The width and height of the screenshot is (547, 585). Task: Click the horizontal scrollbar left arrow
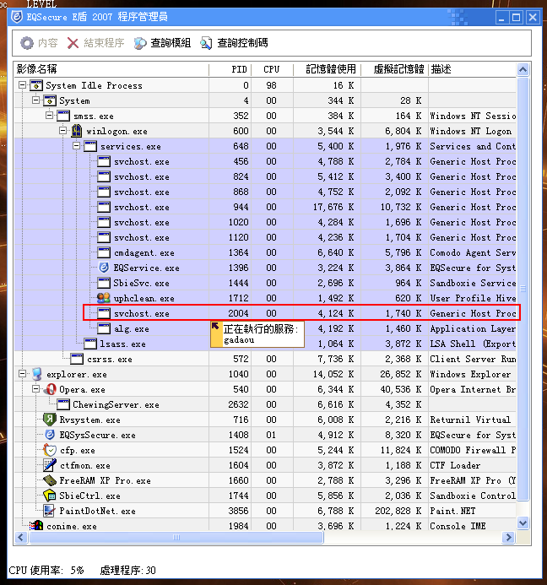click(21, 537)
